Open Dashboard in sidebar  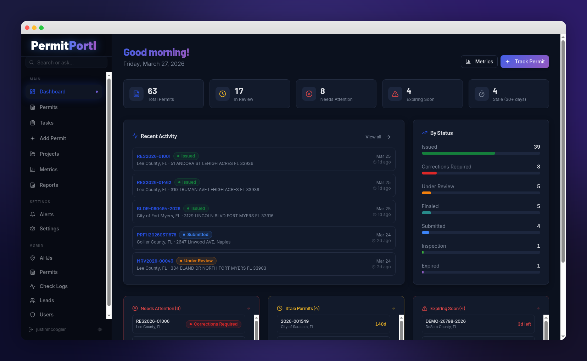pos(64,92)
